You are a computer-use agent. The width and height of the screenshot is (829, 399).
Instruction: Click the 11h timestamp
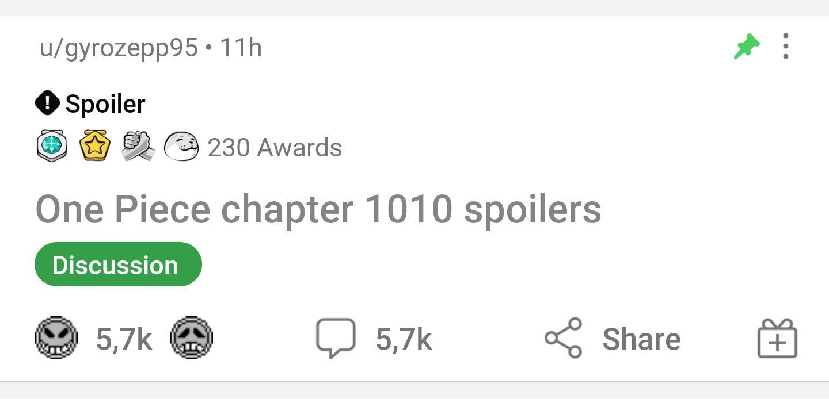coord(242,48)
